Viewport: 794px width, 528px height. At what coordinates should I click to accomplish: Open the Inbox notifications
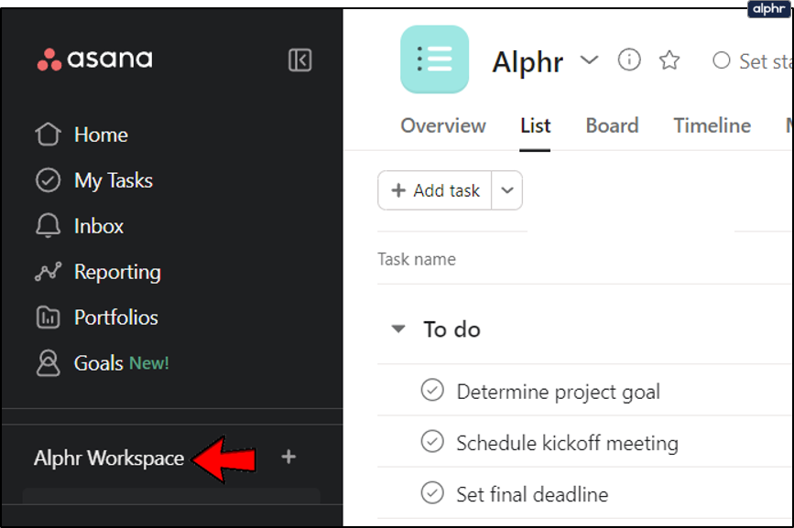coord(98,226)
